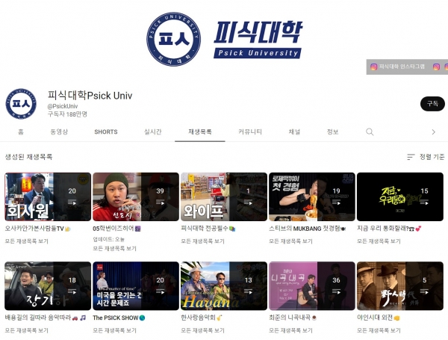Click the play-all icon on PSICK SHOW
This screenshot has width=448, height=340.
coord(160,292)
